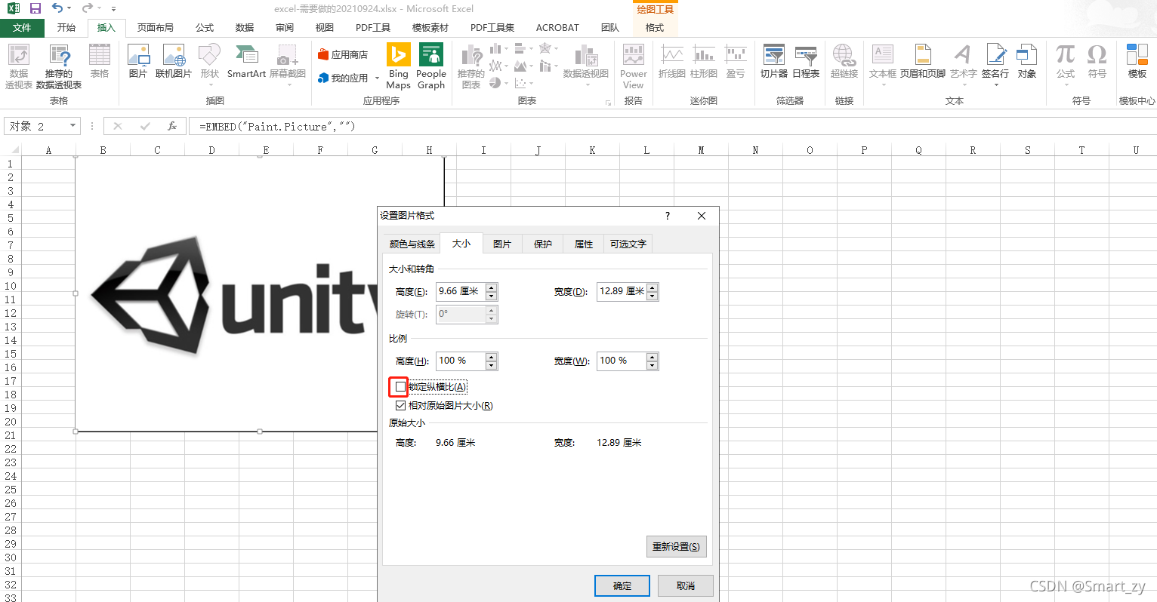Click the Save icon in quick access toolbar
The image size is (1157, 602).
click(35, 8)
